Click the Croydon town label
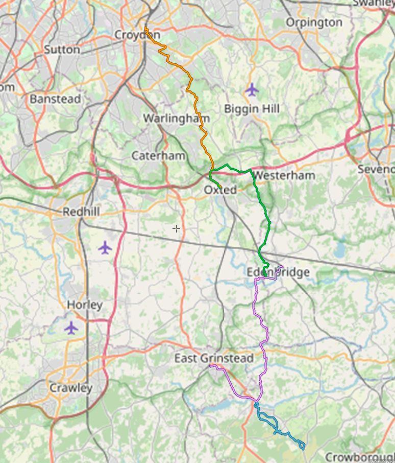 [137, 35]
